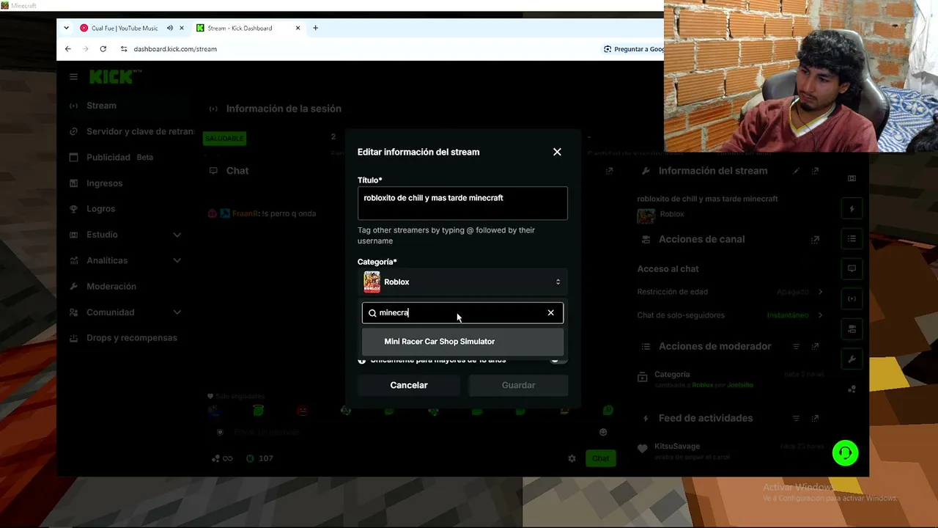
Task: Click the FraanR username in chat
Action: pos(243,214)
